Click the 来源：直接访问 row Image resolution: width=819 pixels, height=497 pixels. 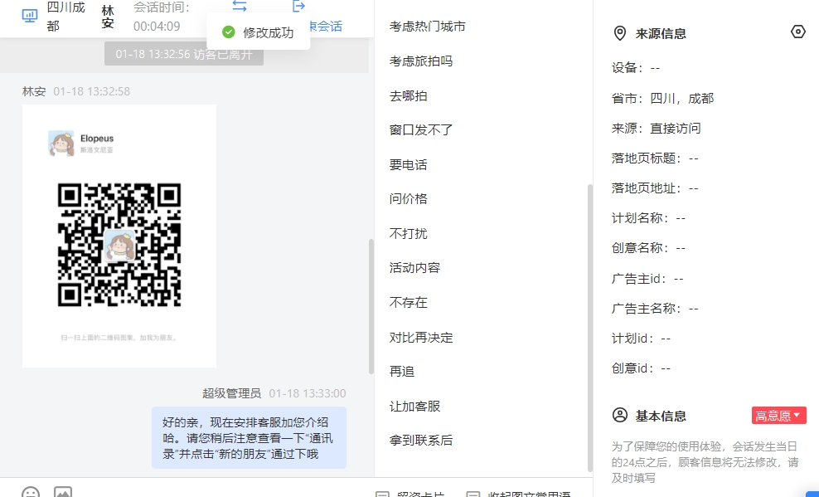(656, 129)
